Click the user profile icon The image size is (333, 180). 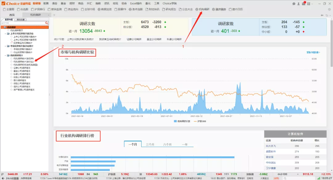[298, 4]
